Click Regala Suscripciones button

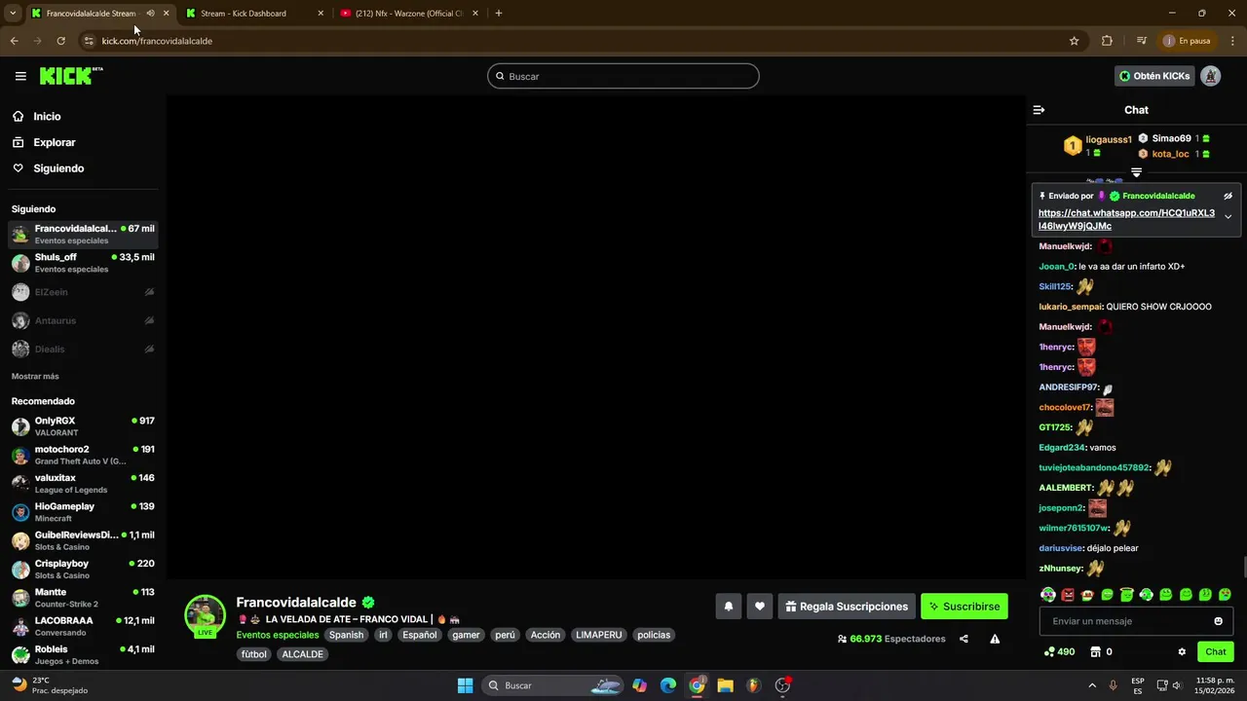coord(847,607)
